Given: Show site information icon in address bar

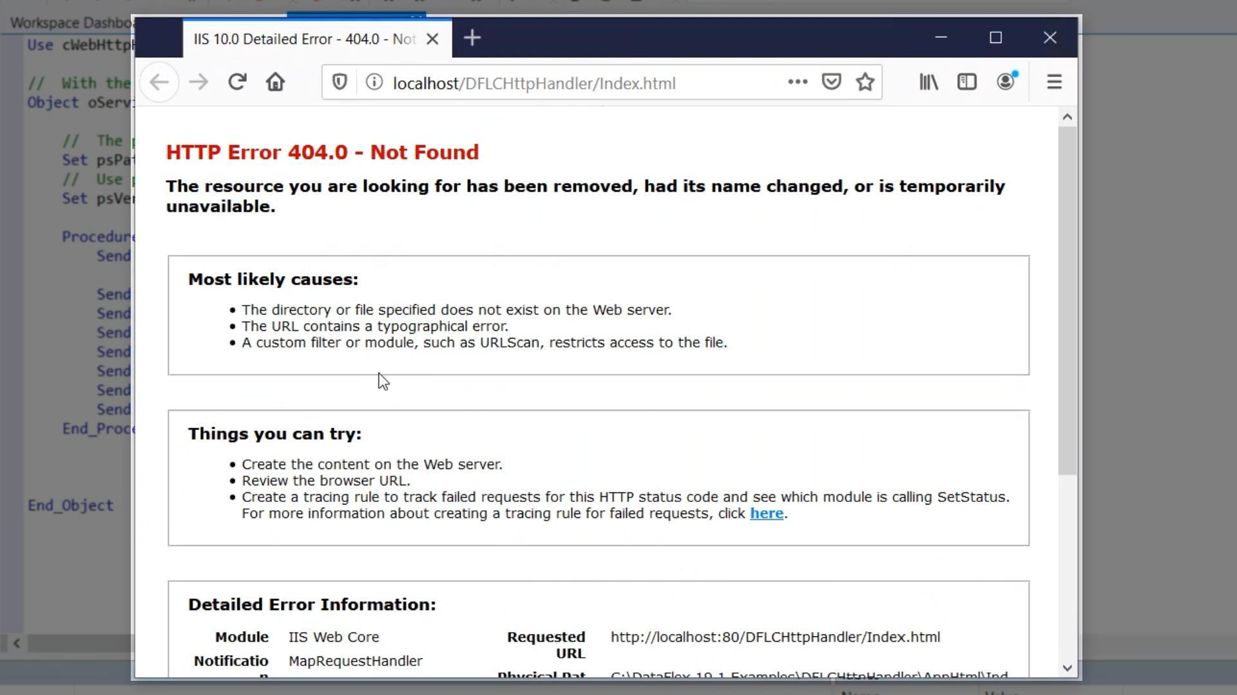Looking at the screenshot, I should tap(374, 82).
